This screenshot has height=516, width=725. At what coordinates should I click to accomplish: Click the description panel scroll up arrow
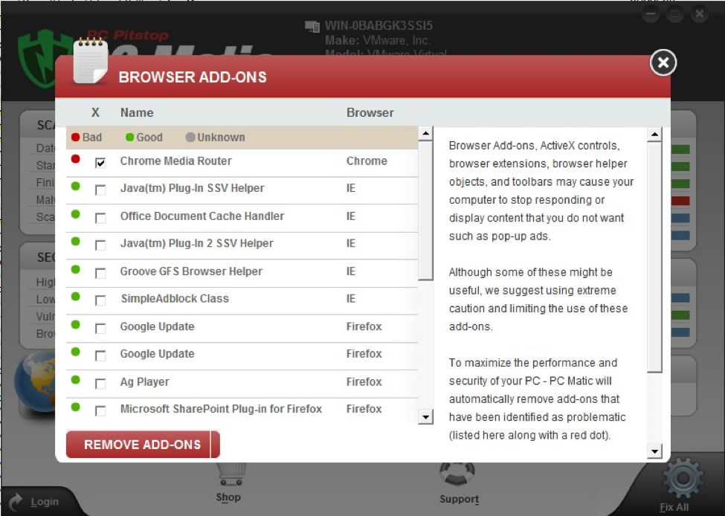(654, 135)
